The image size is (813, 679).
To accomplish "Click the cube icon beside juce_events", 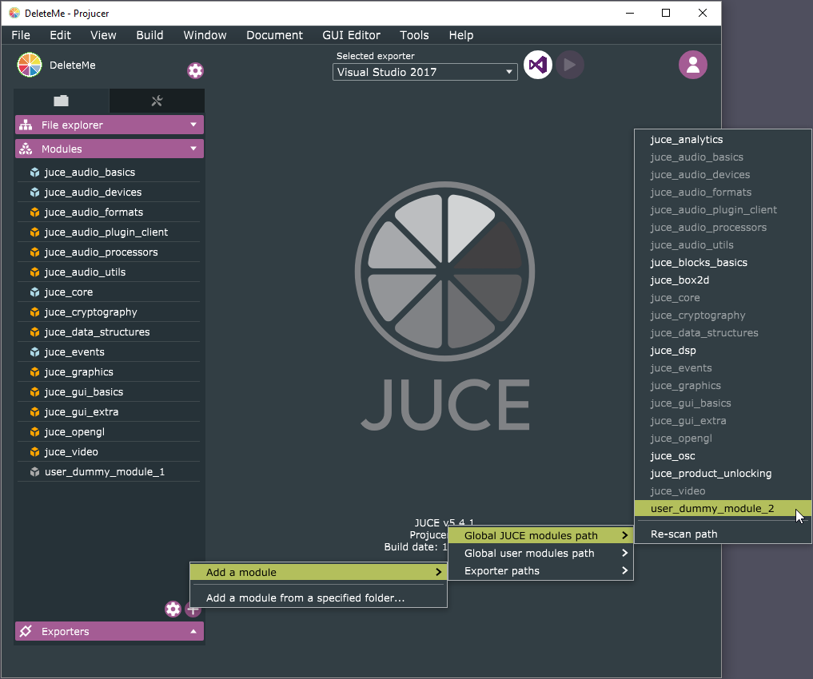I will pyautogui.click(x=34, y=352).
